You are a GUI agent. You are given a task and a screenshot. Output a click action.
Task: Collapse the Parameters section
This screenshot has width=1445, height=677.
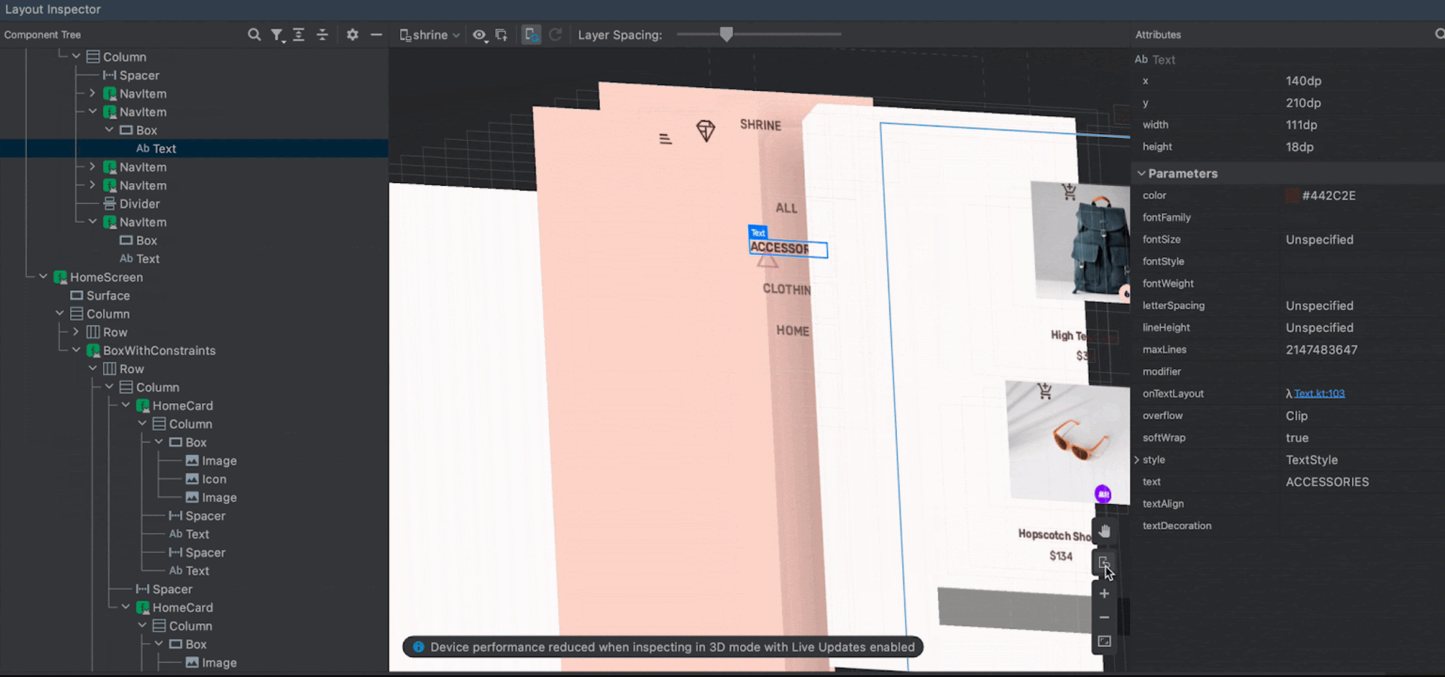pyautogui.click(x=1141, y=174)
